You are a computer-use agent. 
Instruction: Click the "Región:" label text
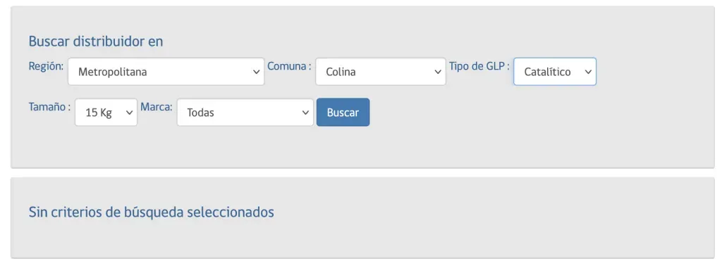[x=46, y=66]
